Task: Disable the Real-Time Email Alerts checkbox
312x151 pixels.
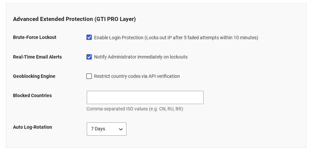Action: [89, 57]
